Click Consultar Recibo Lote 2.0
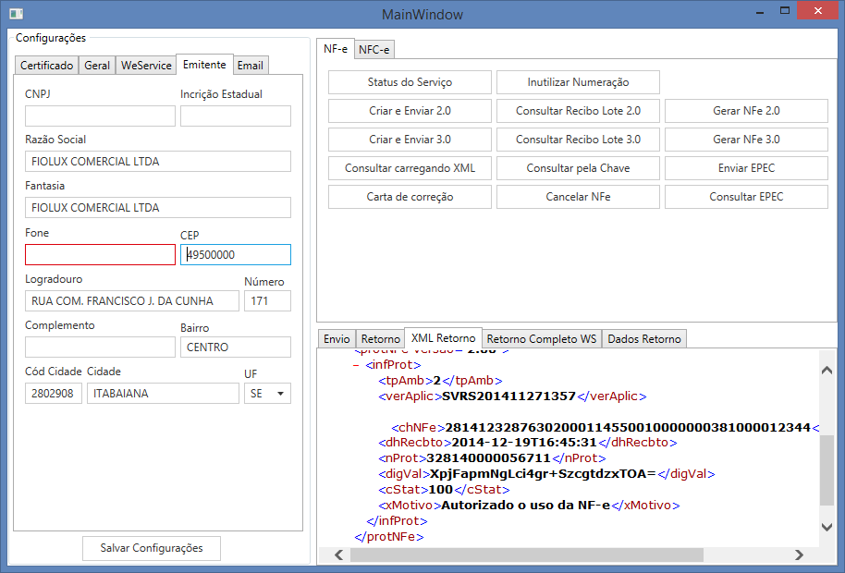This screenshot has width=845, height=573. [x=578, y=110]
